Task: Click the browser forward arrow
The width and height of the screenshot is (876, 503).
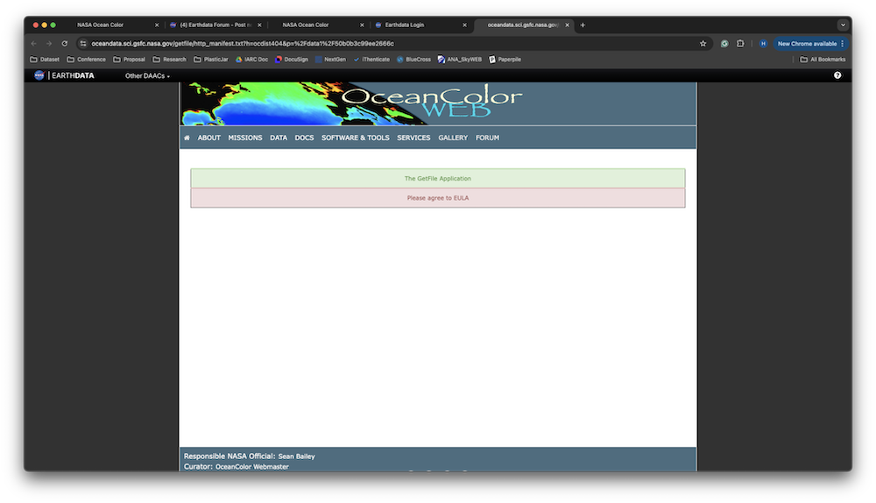Action: point(49,44)
